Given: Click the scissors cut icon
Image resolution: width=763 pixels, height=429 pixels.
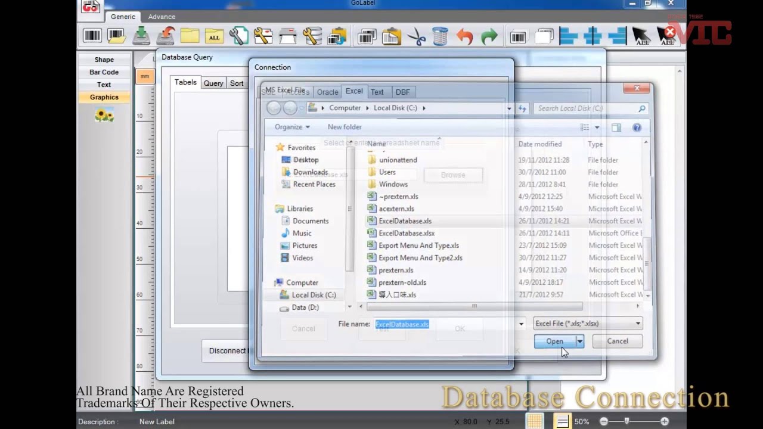Looking at the screenshot, I should (x=416, y=36).
